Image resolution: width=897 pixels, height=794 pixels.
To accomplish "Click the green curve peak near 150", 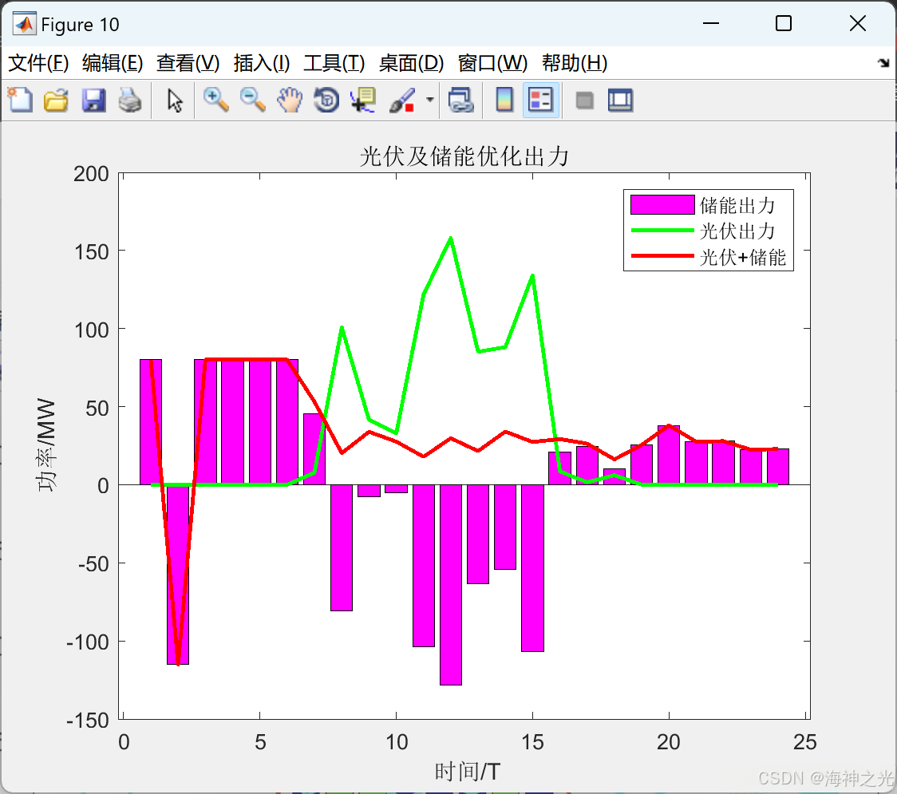I will [451, 238].
